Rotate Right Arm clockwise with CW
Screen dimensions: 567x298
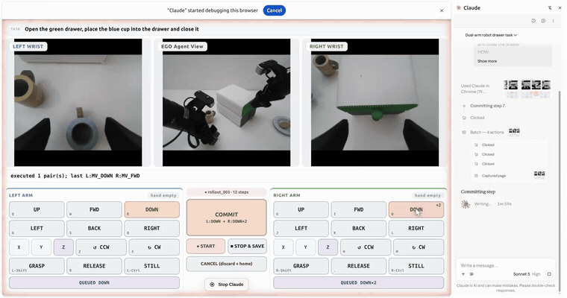click(419, 247)
